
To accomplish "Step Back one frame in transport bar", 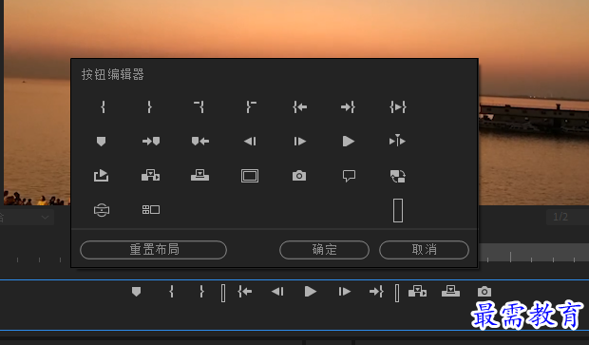I will tap(277, 292).
